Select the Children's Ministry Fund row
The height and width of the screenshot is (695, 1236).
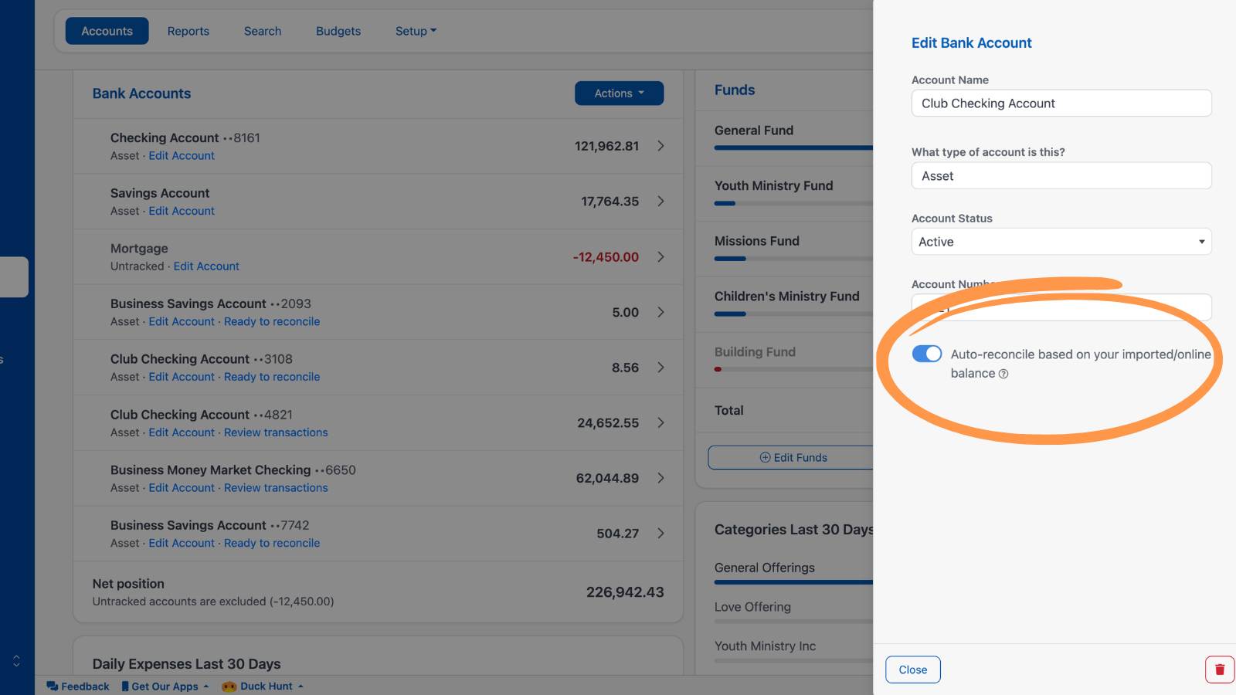pos(785,305)
